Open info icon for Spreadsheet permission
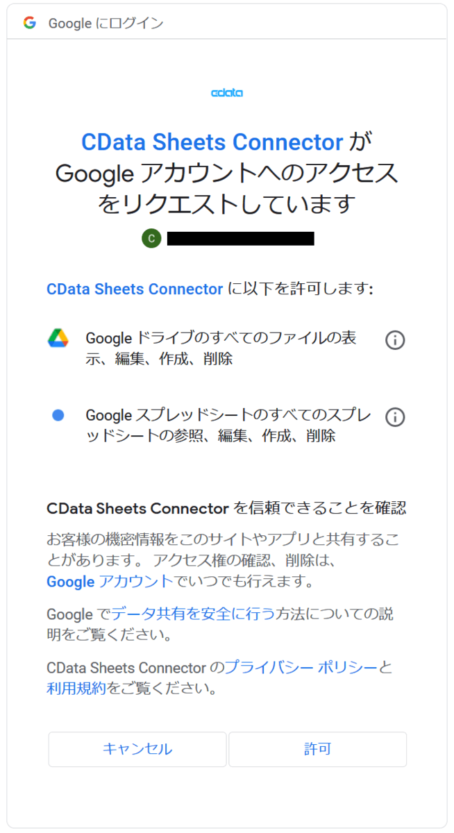This screenshot has width=454, height=833. [395, 416]
